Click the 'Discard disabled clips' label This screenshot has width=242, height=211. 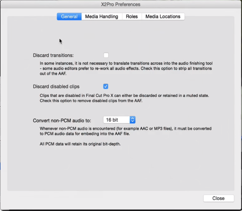point(56,87)
